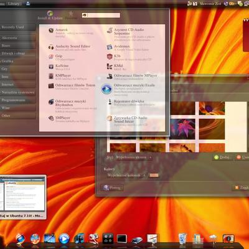Screen dimensions: 249x249
Task: Select the Internet category
Action: point(18,85)
